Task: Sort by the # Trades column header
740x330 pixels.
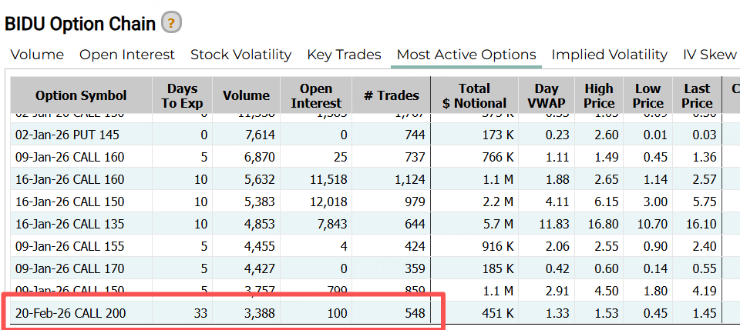Action: (x=391, y=95)
